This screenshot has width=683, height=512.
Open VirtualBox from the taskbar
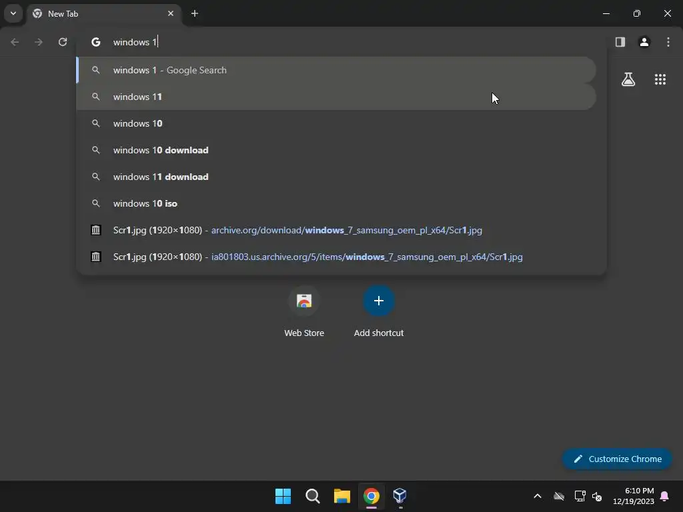pos(400,496)
